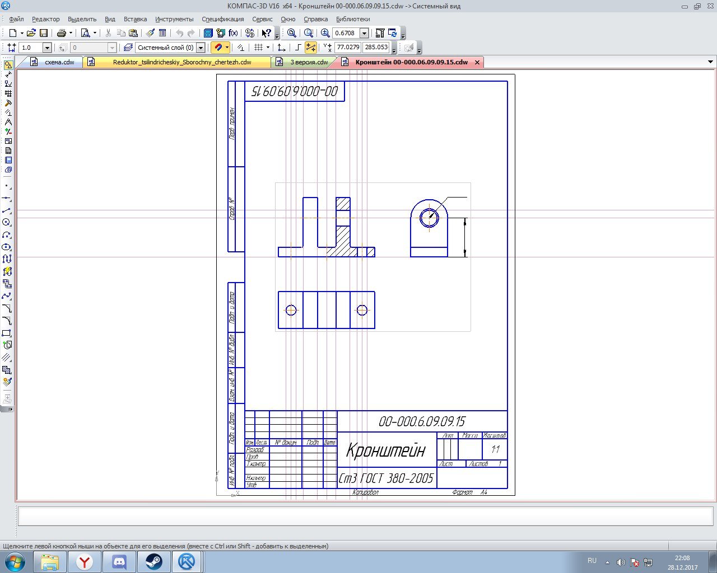Click the Save document icon
717x573 pixels.
pos(44,33)
